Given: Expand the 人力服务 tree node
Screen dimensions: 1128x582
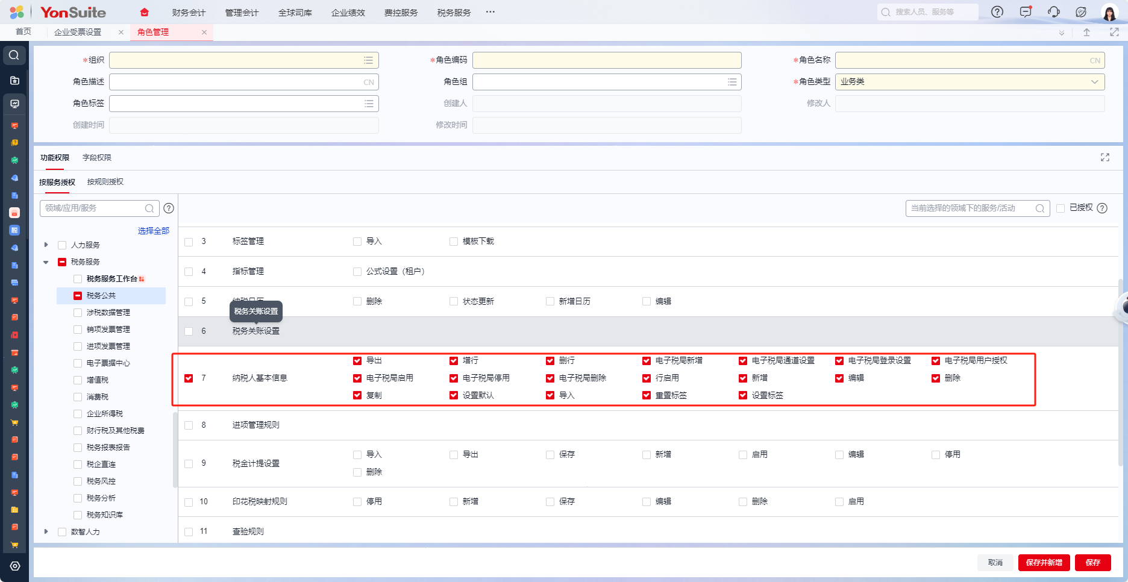Looking at the screenshot, I should 46,245.
